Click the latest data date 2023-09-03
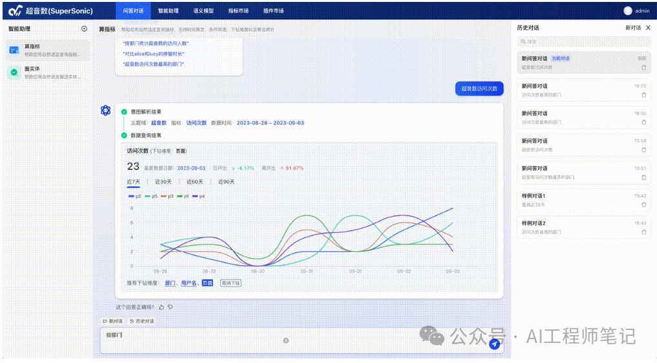 [191, 168]
